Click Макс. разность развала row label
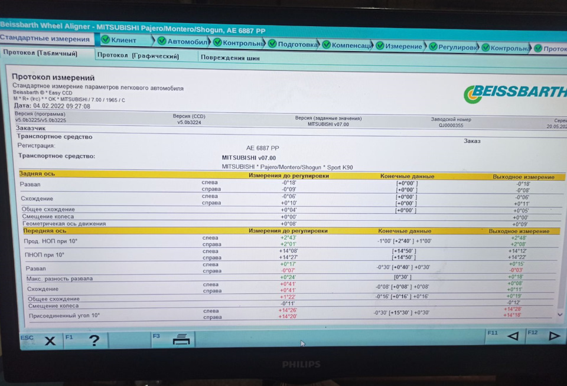This screenshot has width=567, height=386. coord(59,279)
